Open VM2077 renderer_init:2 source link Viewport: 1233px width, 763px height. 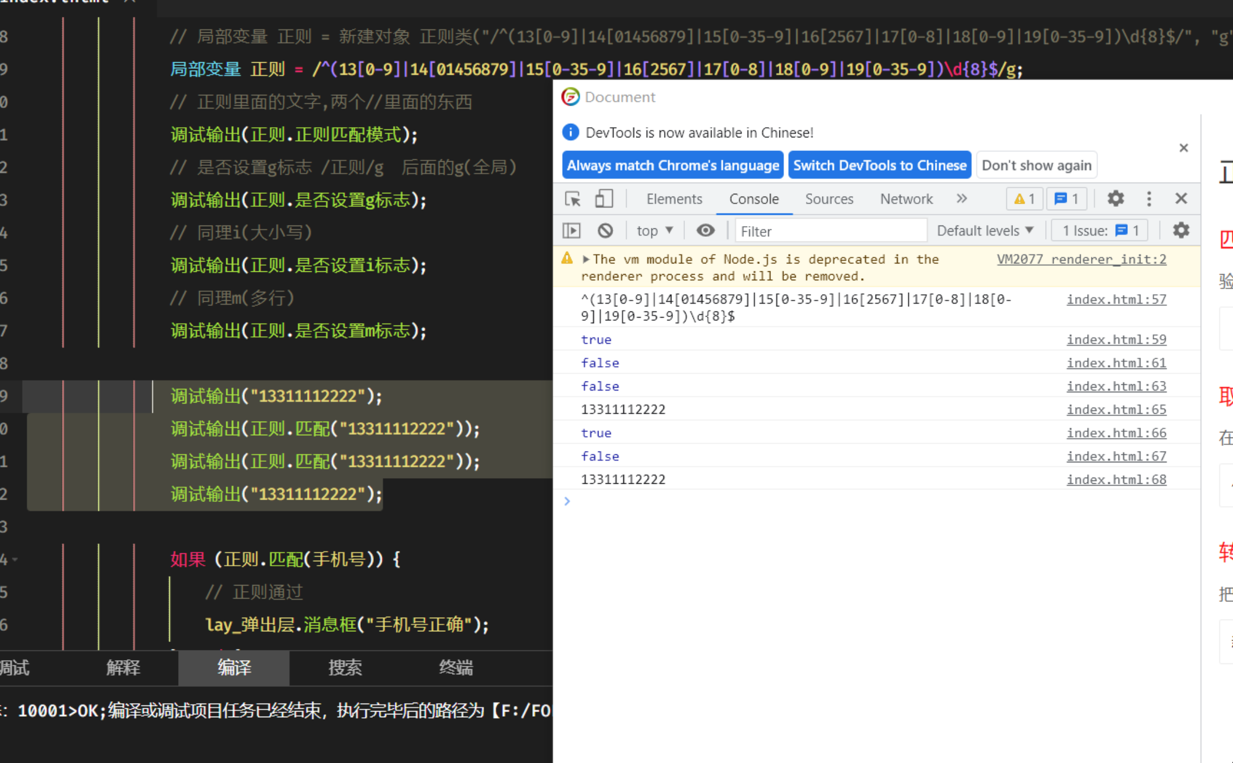point(1081,259)
